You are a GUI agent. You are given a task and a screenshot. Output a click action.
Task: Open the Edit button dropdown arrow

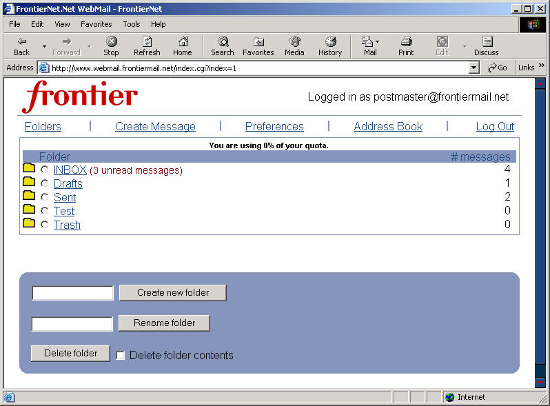[x=465, y=46]
